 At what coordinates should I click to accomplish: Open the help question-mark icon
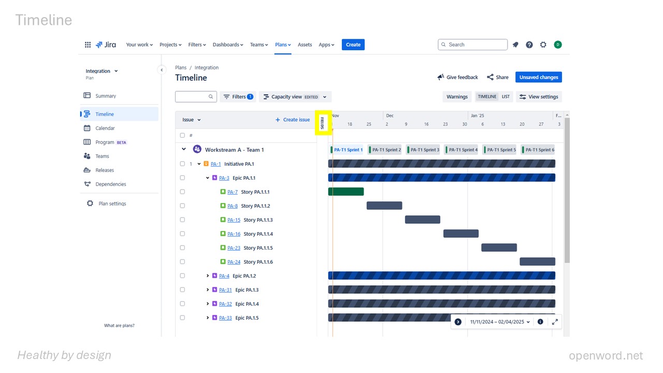tap(529, 45)
